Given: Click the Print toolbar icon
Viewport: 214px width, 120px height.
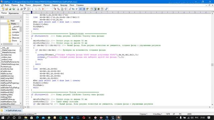Looking at the screenshot, I should click(x=21, y=9).
